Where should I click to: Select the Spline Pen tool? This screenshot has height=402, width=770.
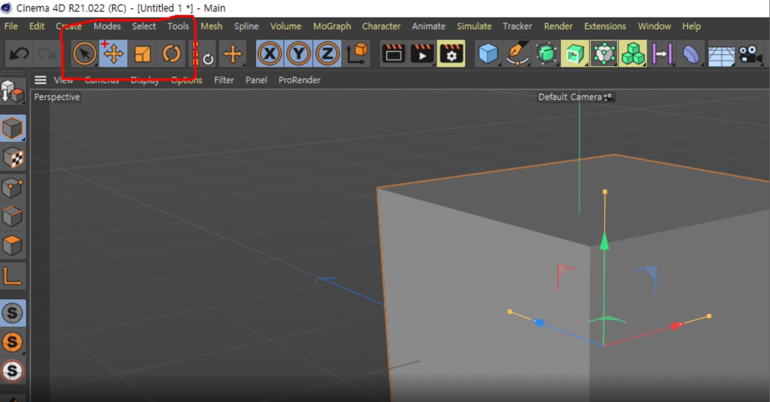click(517, 54)
